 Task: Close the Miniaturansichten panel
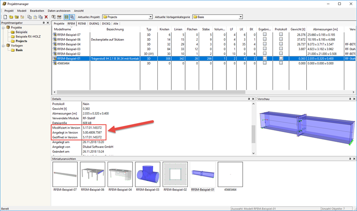(354, 159)
